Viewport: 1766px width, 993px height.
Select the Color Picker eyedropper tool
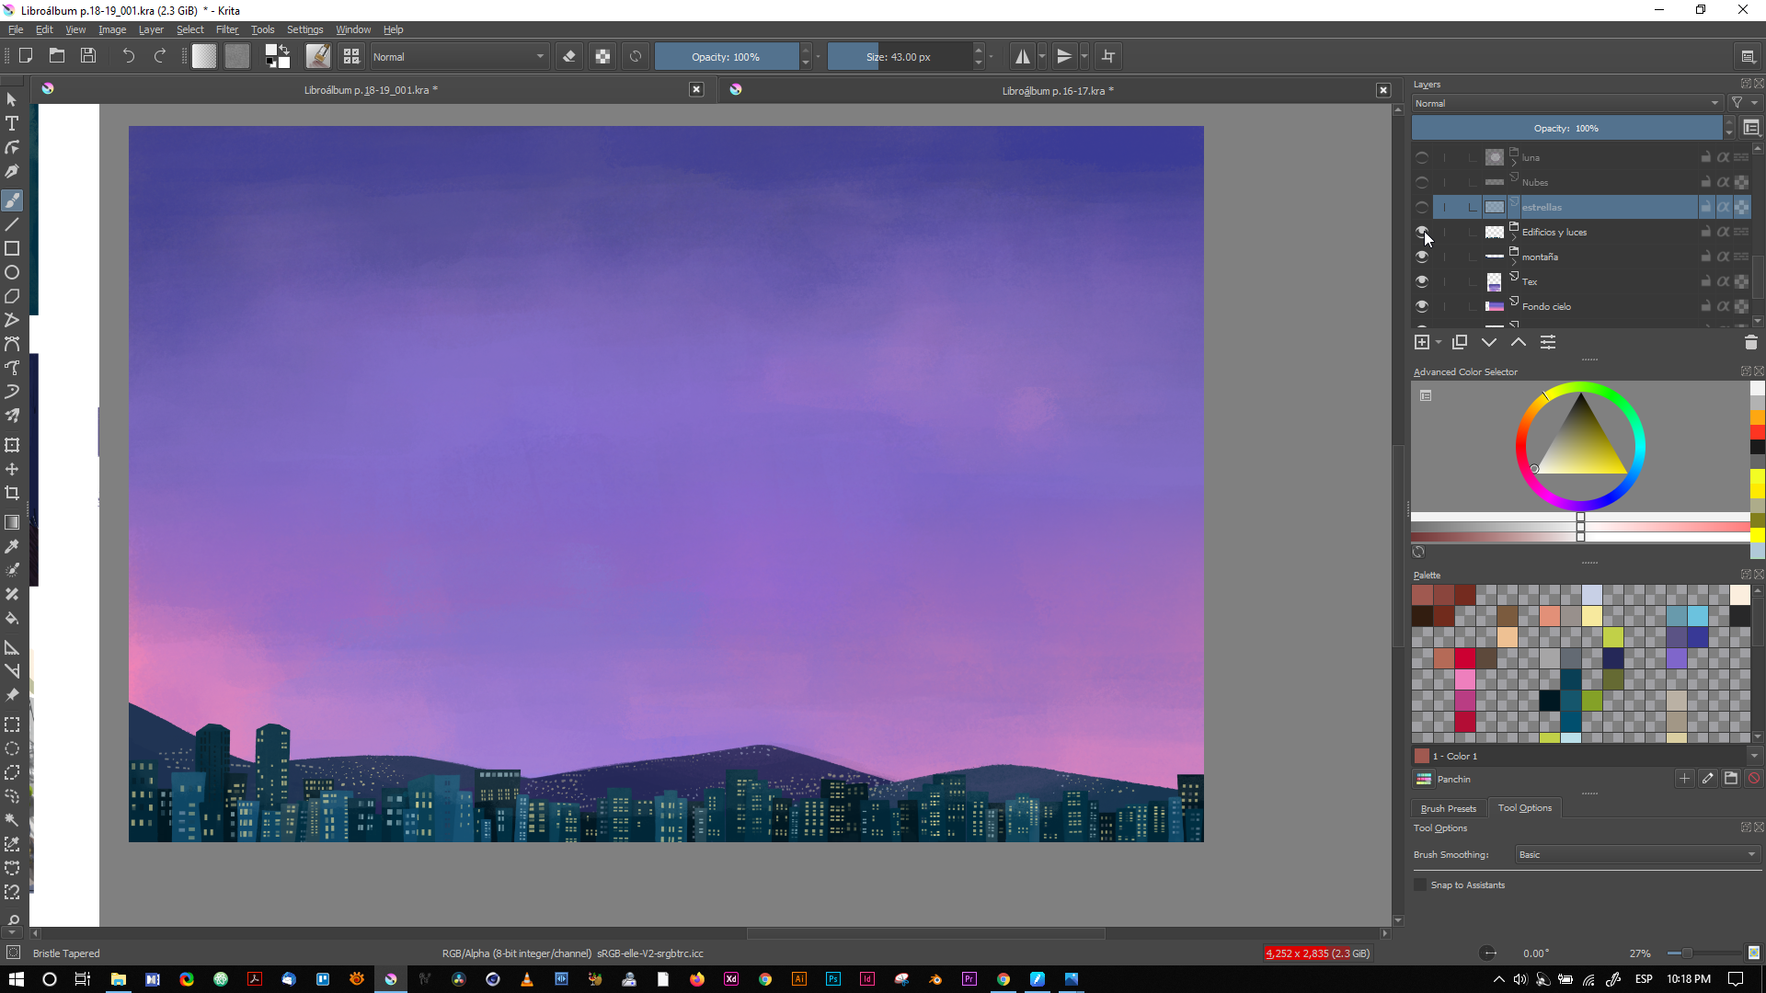point(12,546)
